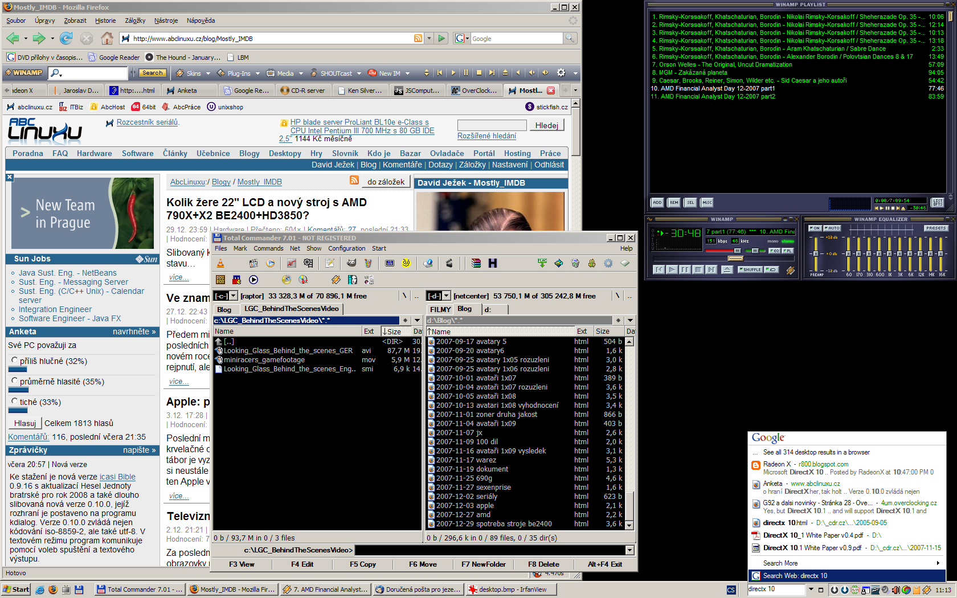Image resolution: width=957 pixels, height=598 pixels.
Task: Click Firefox reload page icon
Action: 66,39
